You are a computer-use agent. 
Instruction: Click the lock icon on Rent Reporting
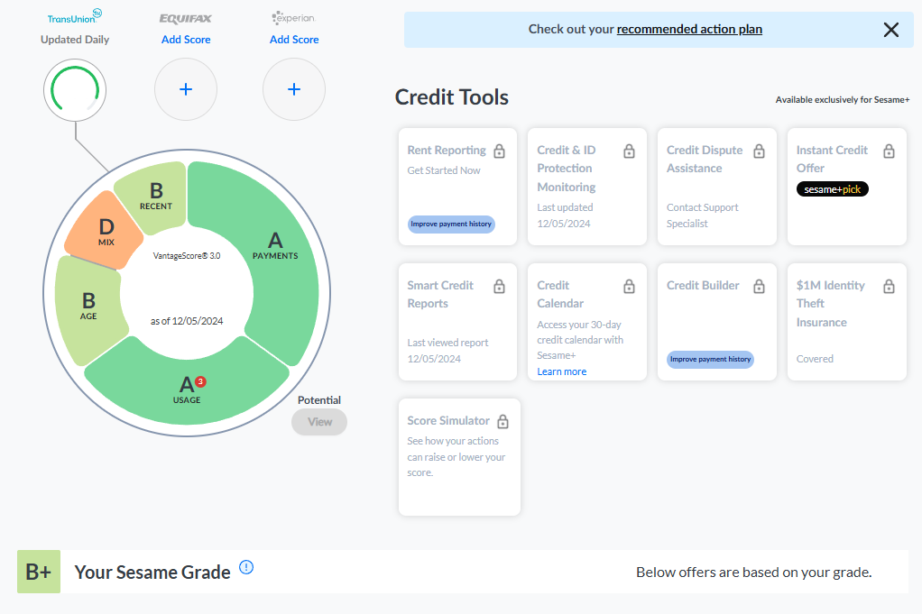(499, 151)
